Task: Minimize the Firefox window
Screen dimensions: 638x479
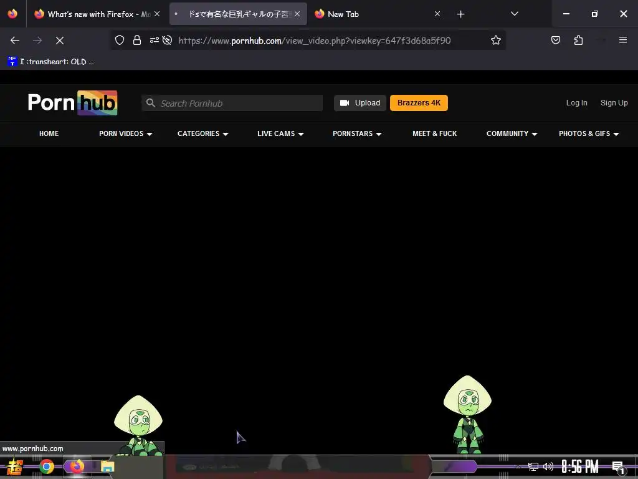Action: (566, 14)
